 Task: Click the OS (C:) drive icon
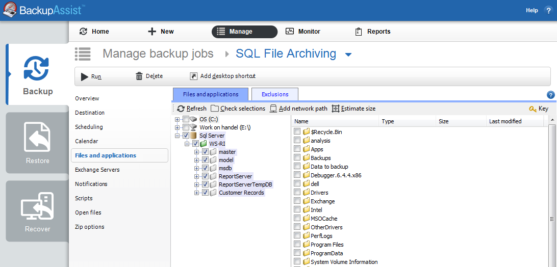tap(193, 119)
